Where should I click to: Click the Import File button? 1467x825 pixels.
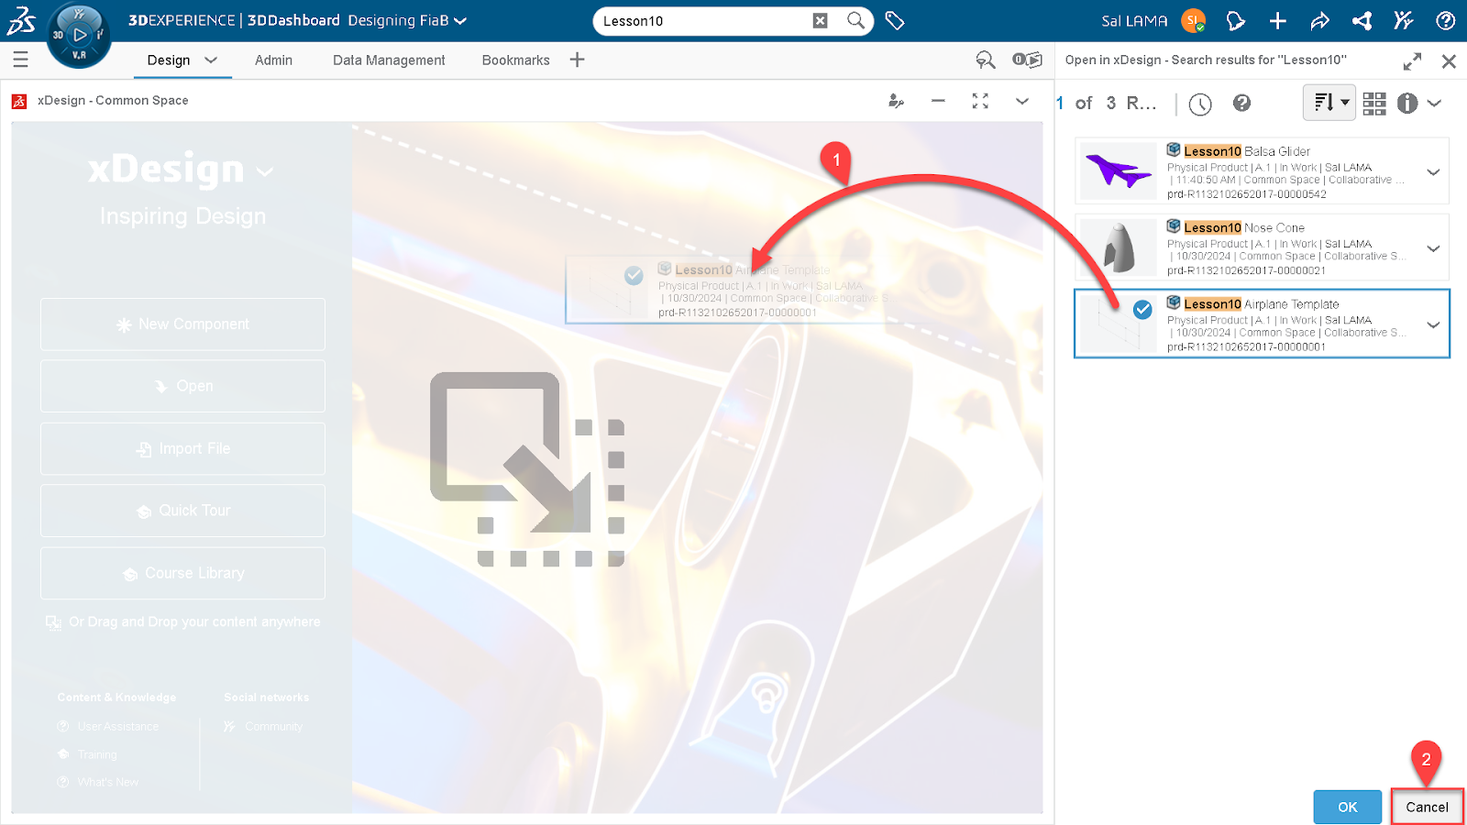182,448
